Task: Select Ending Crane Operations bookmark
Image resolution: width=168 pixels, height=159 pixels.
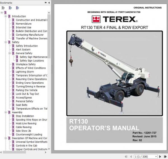Action: 30,83
